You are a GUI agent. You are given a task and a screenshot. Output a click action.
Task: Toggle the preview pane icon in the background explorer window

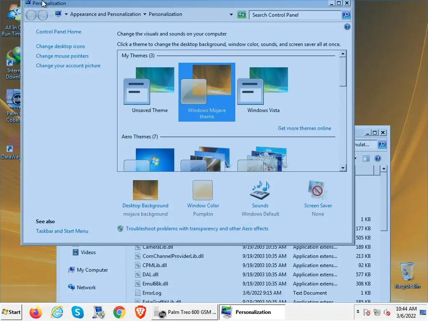(366, 158)
